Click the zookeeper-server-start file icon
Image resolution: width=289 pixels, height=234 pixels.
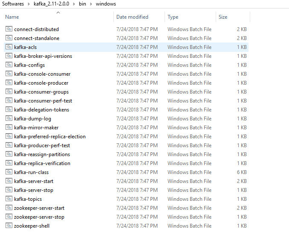pyautogui.click(x=9, y=208)
